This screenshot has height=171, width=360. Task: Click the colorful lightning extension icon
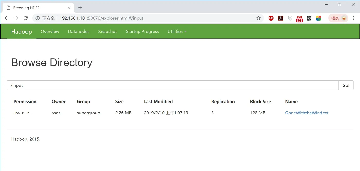coord(318,18)
